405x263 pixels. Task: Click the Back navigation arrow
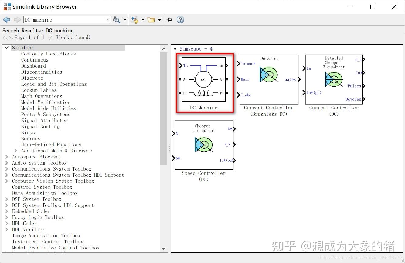6,20
